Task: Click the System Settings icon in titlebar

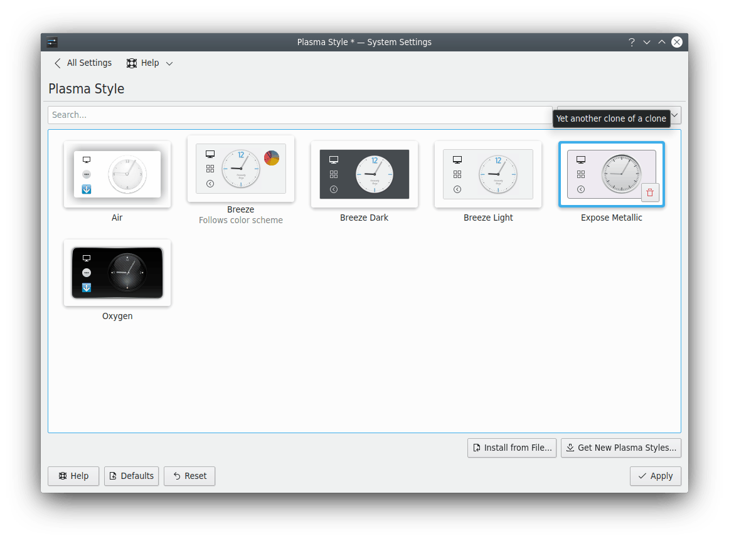Action: click(52, 42)
